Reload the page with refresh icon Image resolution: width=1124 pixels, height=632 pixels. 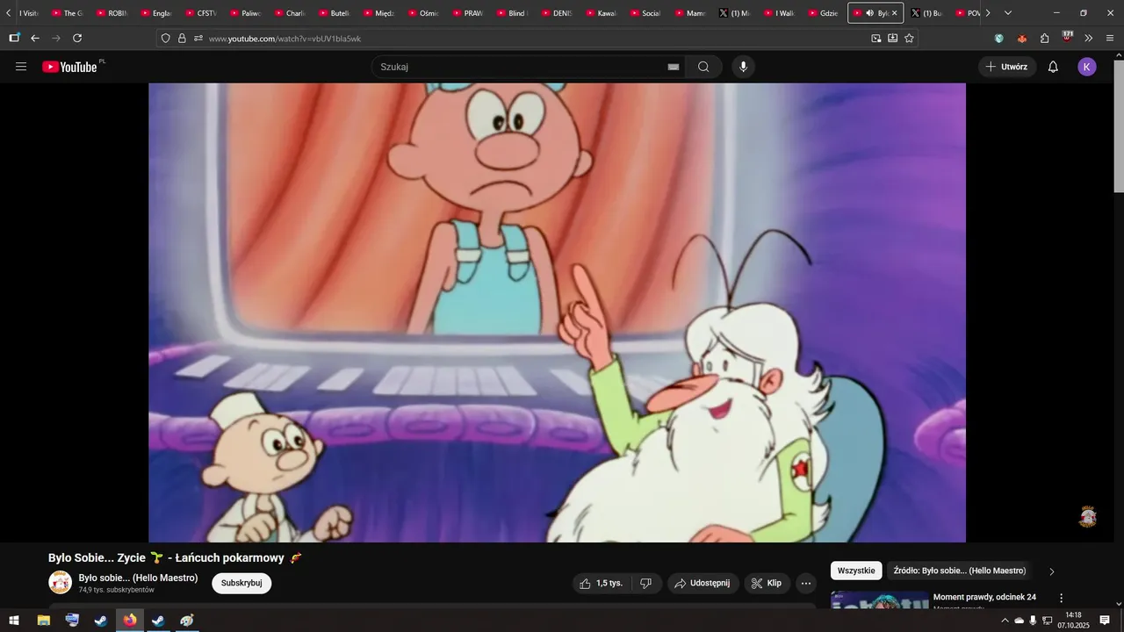[x=77, y=39]
